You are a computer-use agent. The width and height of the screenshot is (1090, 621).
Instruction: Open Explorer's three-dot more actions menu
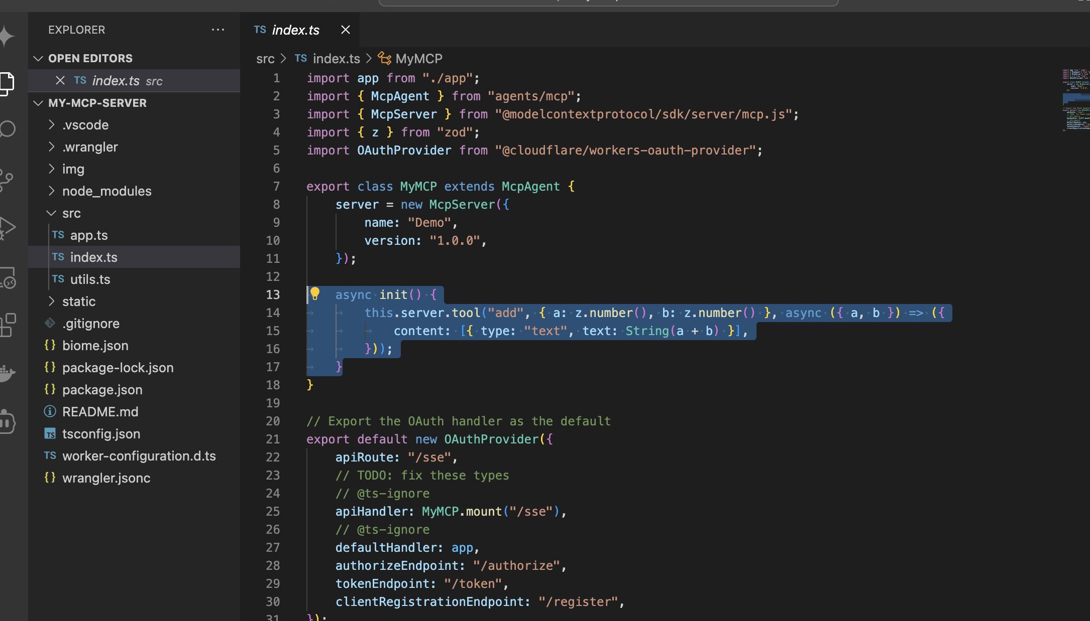(217, 30)
